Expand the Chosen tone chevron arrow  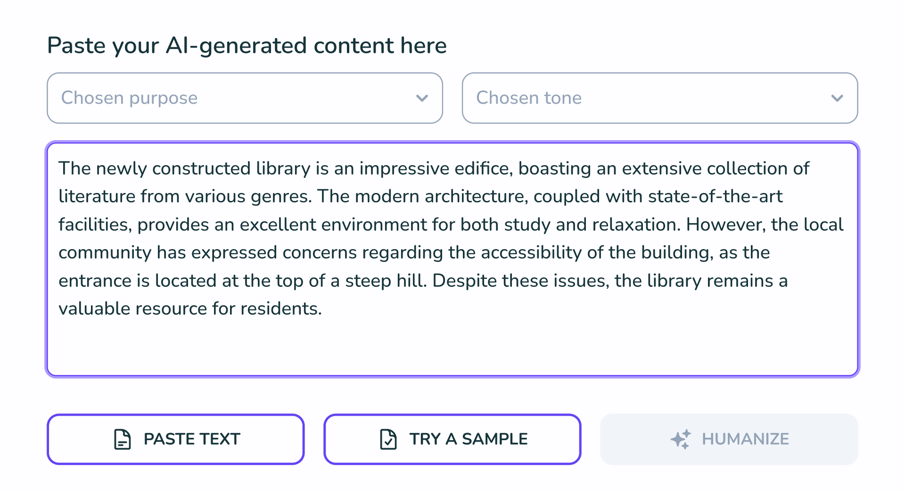pos(837,98)
